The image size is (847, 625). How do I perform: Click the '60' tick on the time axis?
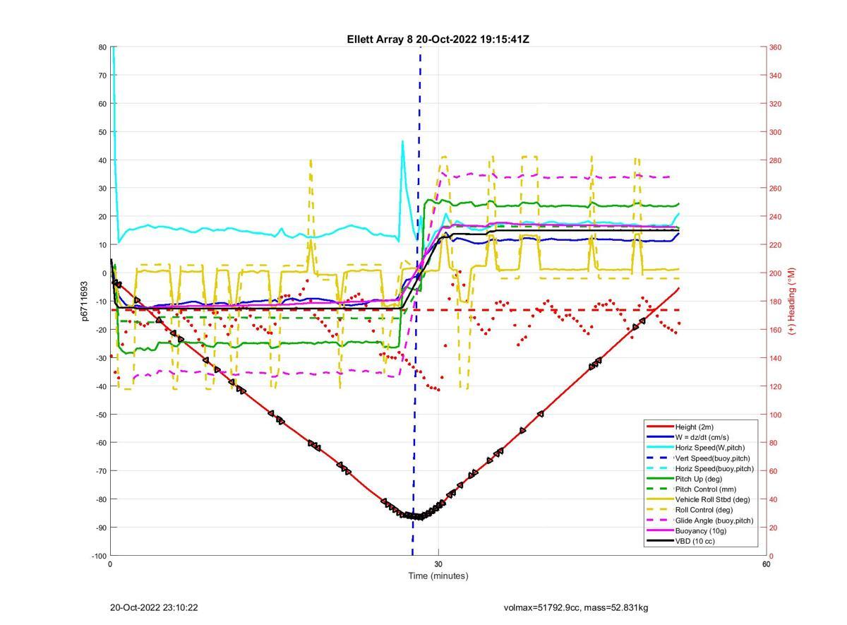[x=766, y=564]
